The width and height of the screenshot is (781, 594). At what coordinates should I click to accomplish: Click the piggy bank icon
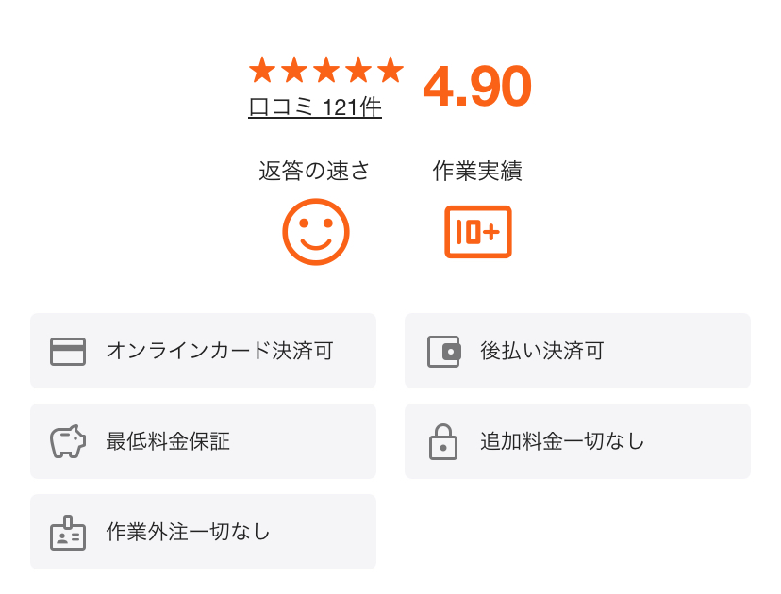(x=68, y=441)
